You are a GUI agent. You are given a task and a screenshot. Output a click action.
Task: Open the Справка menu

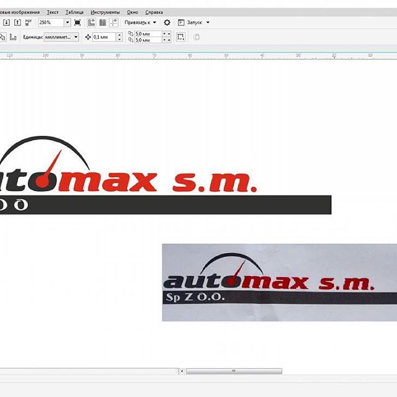pyautogui.click(x=154, y=12)
